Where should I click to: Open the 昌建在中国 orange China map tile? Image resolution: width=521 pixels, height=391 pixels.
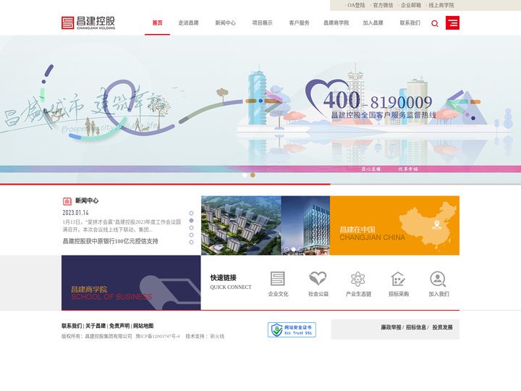click(394, 225)
